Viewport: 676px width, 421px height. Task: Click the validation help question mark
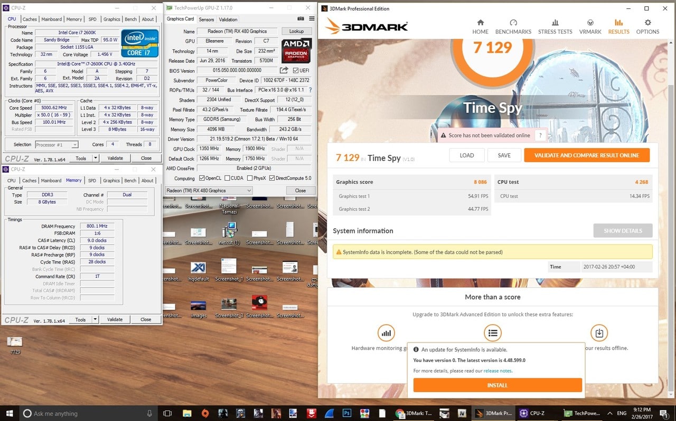[540, 135]
